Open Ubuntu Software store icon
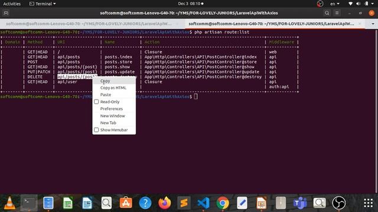 coord(126,203)
